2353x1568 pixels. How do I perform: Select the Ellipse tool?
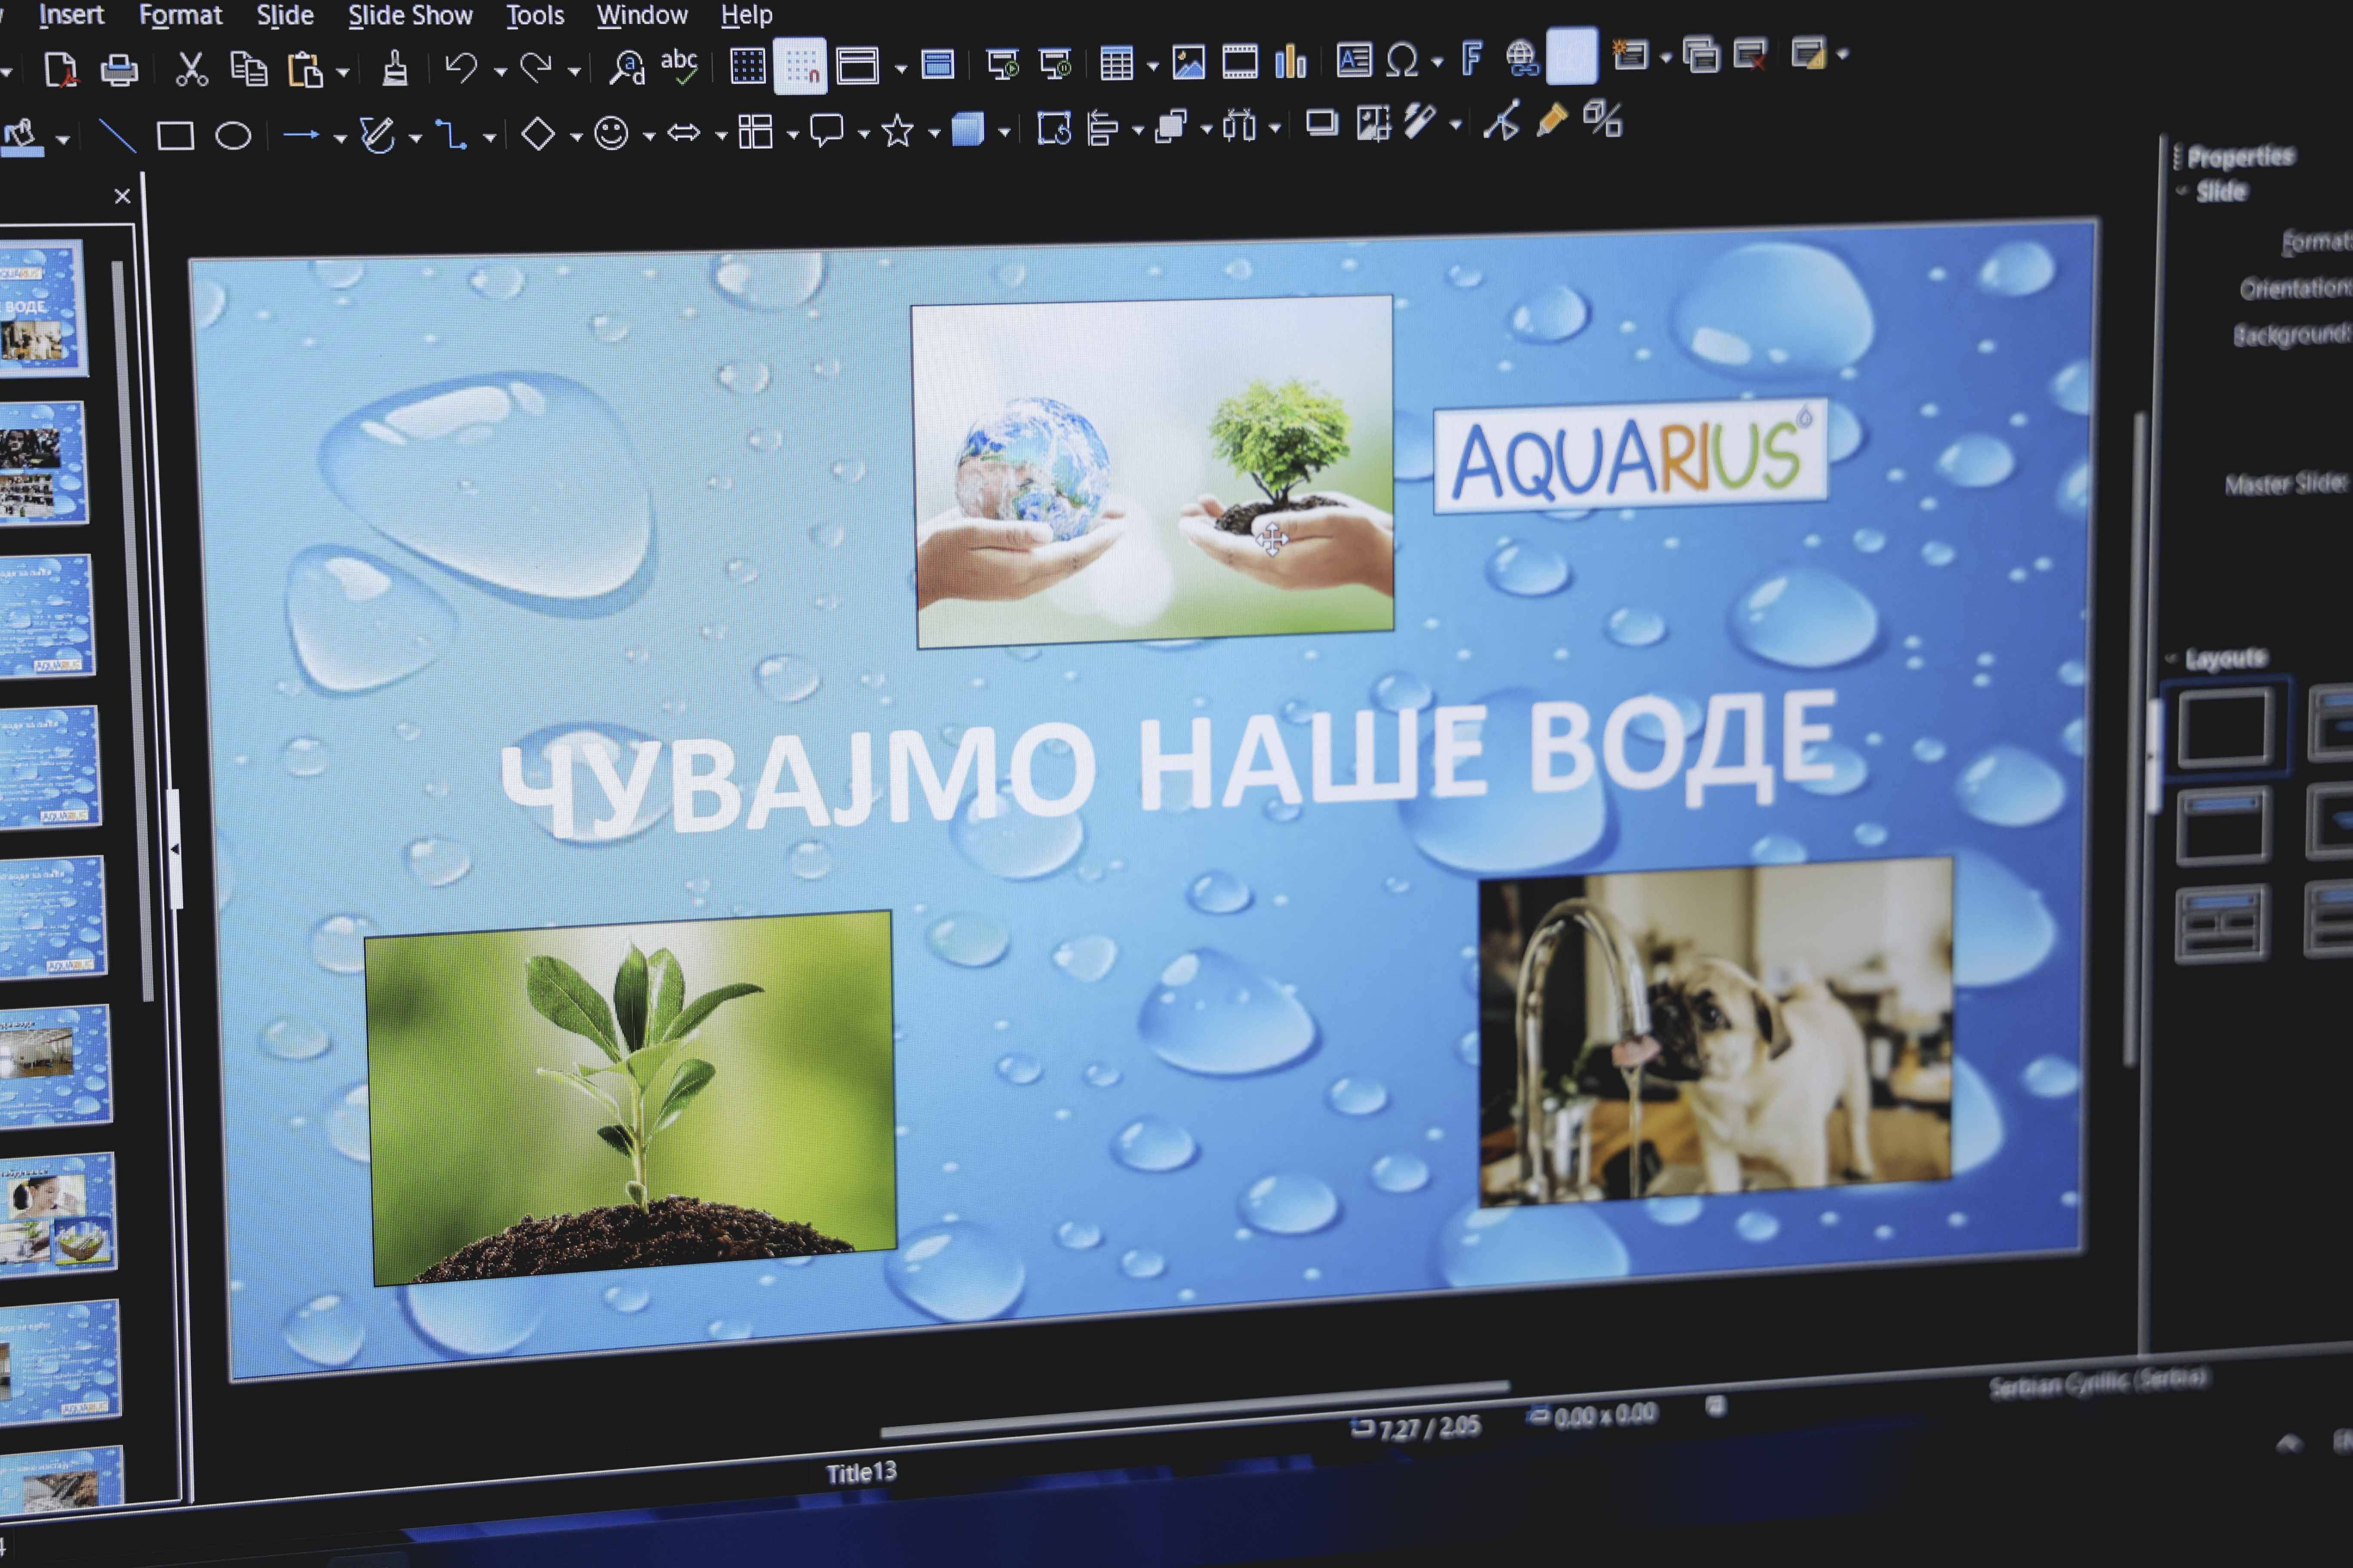[x=233, y=135]
